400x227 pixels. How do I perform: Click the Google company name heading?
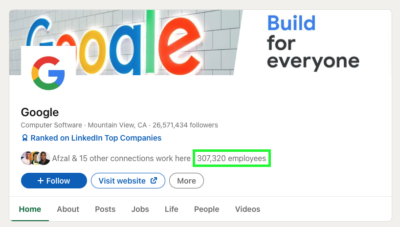click(x=40, y=112)
